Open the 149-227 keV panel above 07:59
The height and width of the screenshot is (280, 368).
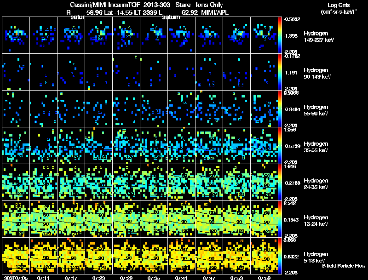click(264, 35)
